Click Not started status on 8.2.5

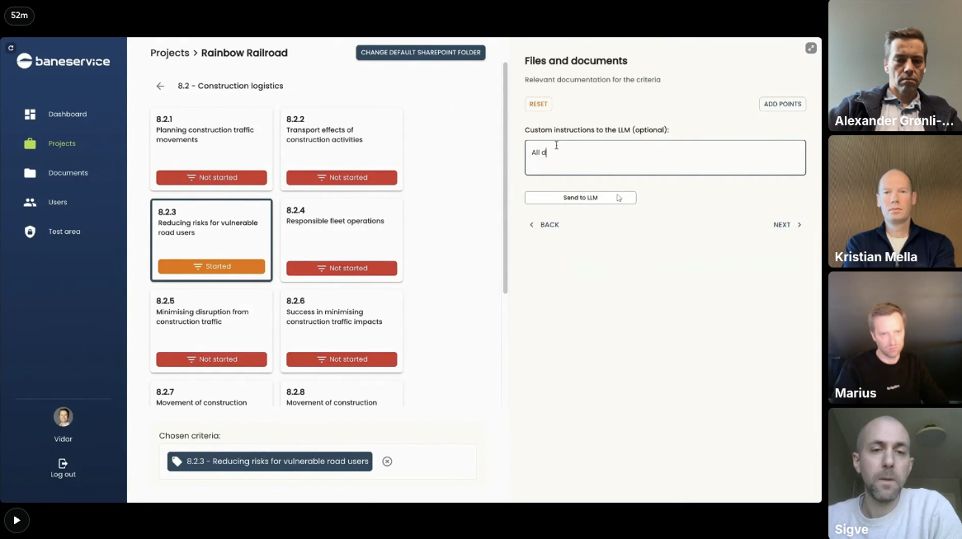[x=212, y=359]
